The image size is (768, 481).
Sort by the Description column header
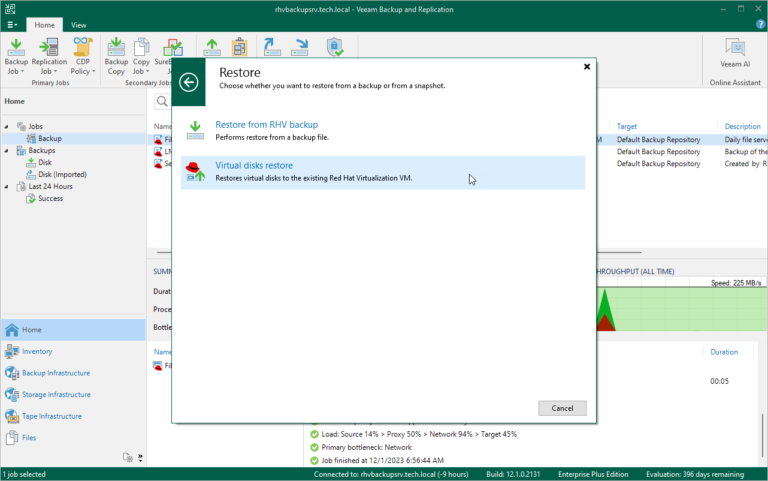pyautogui.click(x=742, y=127)
